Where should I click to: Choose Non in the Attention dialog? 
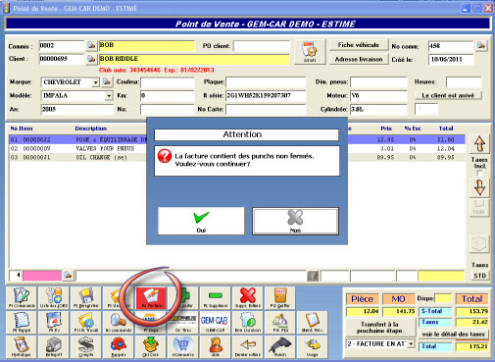pyautogui.click(x=295, y=221)
